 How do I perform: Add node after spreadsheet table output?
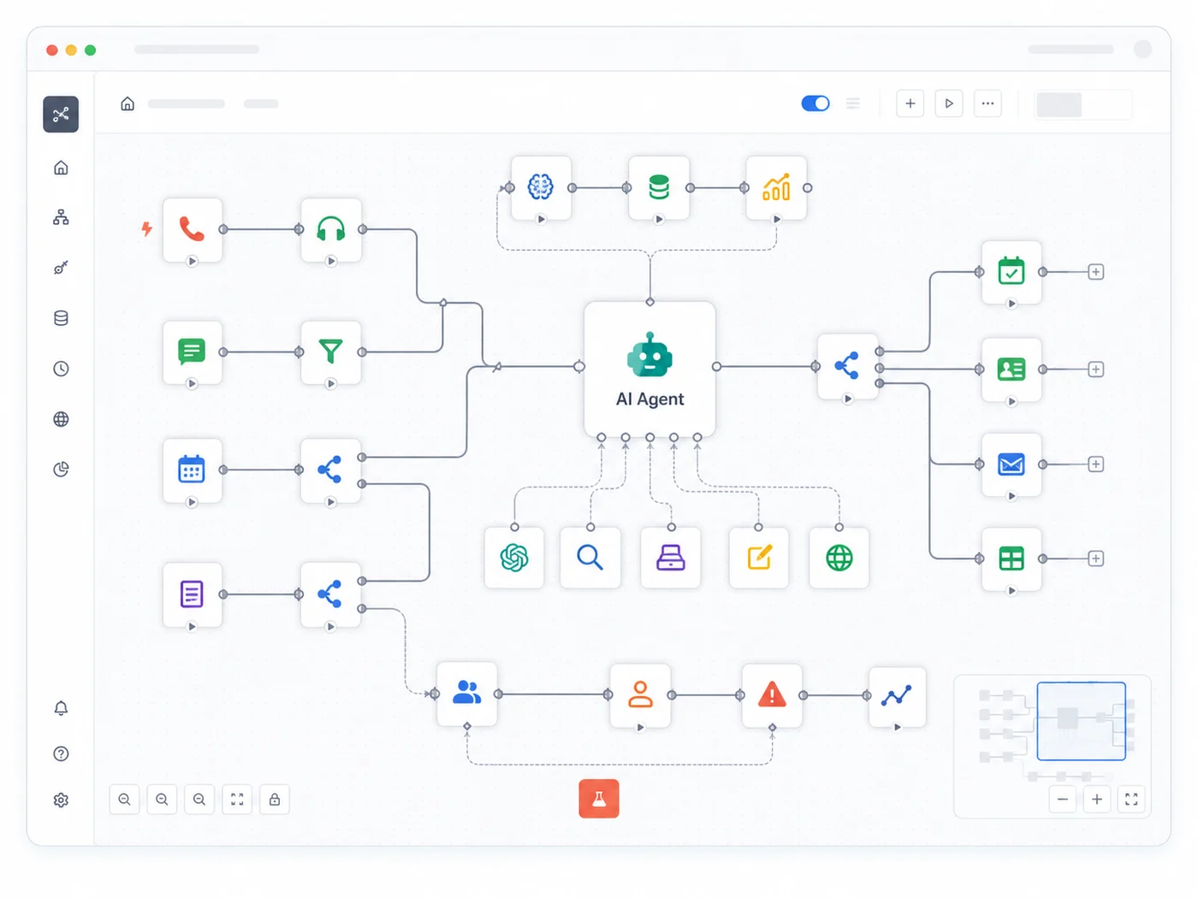[1096, 558]
